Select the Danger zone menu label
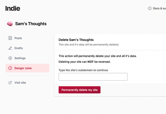The height and width of the screenshot is (114, 166). [x=23, y=68]
